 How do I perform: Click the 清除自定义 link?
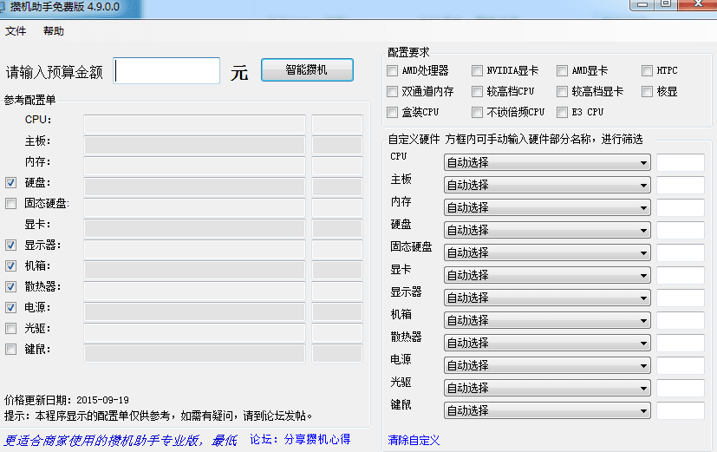tap(414, 440)
